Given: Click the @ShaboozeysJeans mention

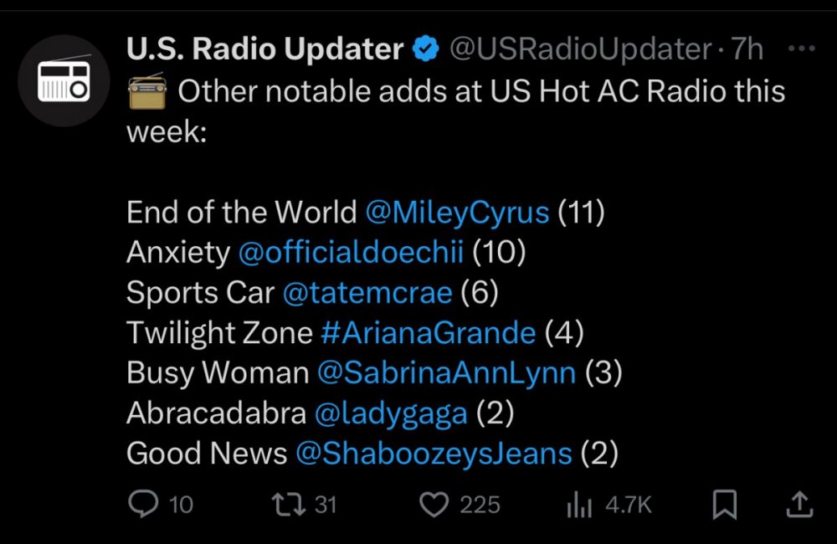Looking at the screenshot, I should click(x=434, y=454).
